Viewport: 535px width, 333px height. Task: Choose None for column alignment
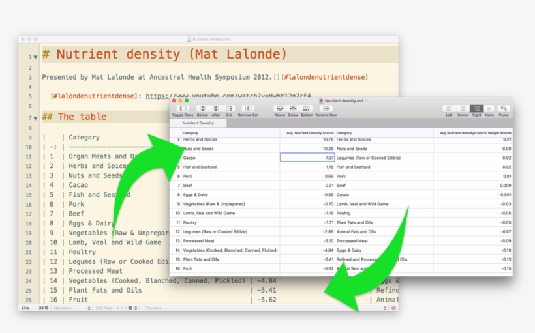(x=489, y=108)
